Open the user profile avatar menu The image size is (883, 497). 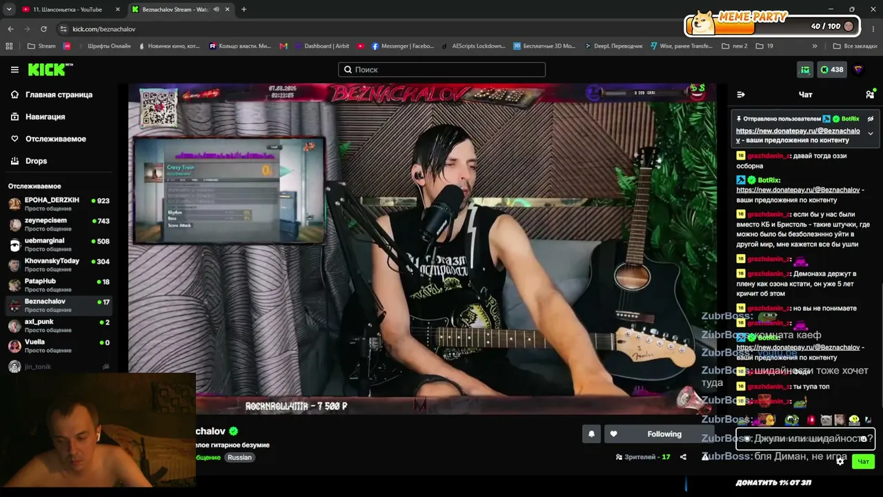[858, 70]
